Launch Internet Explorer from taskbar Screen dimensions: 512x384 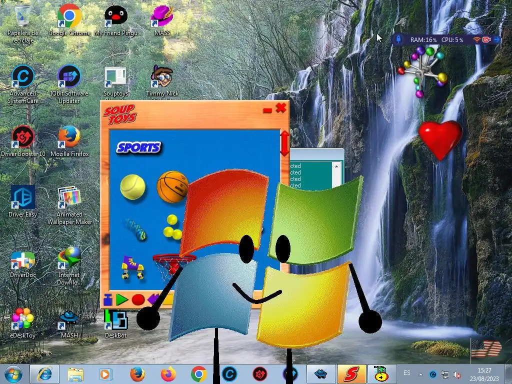(x=44, y=374)
